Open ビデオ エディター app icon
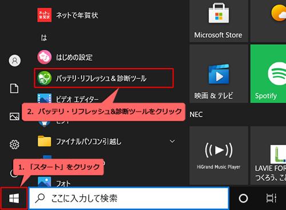Screen dimensions: 286x210 click(45, 98)
